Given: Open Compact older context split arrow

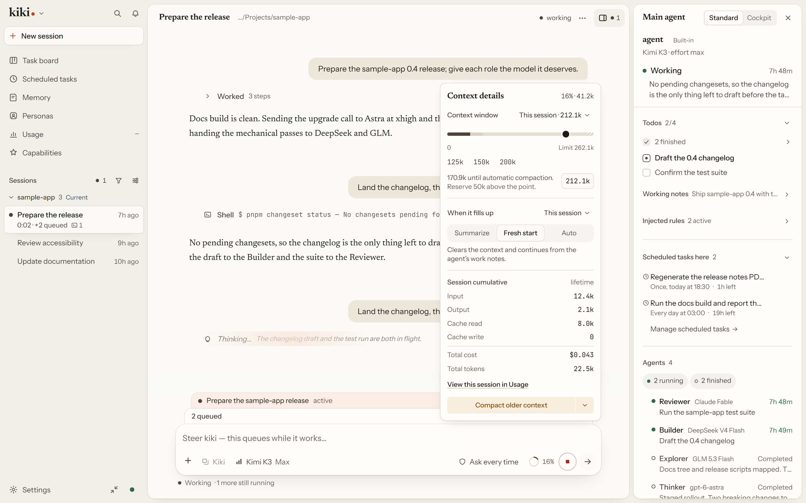Looking at the screenshot, I should [x=585, y=405].
